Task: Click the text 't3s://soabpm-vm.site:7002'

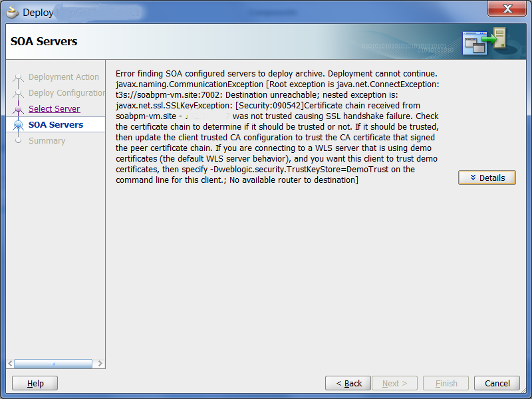Action: click(169, 95)
